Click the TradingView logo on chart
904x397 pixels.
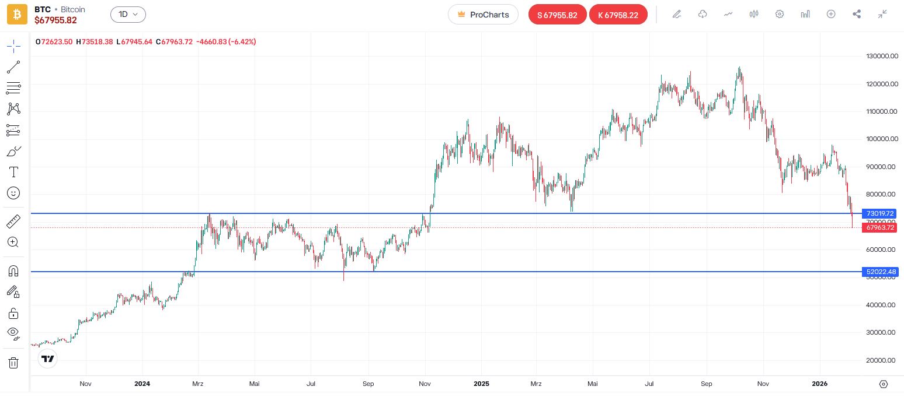(x=47, y=359)
